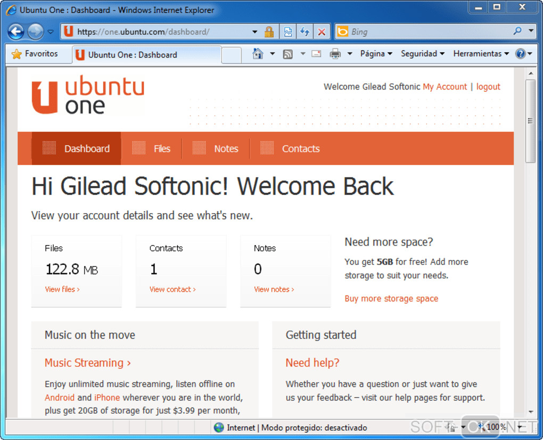This screenshot has width=543, height=440.
Task: Click the iPhone link
Action: click(x=107, y=397)
